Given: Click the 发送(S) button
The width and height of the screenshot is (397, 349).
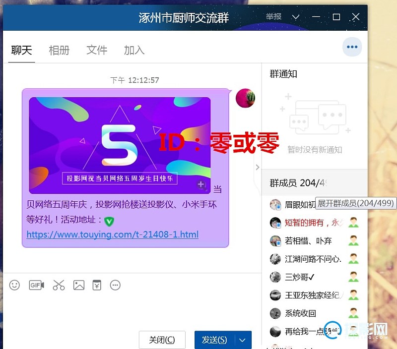Looking at the screenshot, I should tap(214, 340).
